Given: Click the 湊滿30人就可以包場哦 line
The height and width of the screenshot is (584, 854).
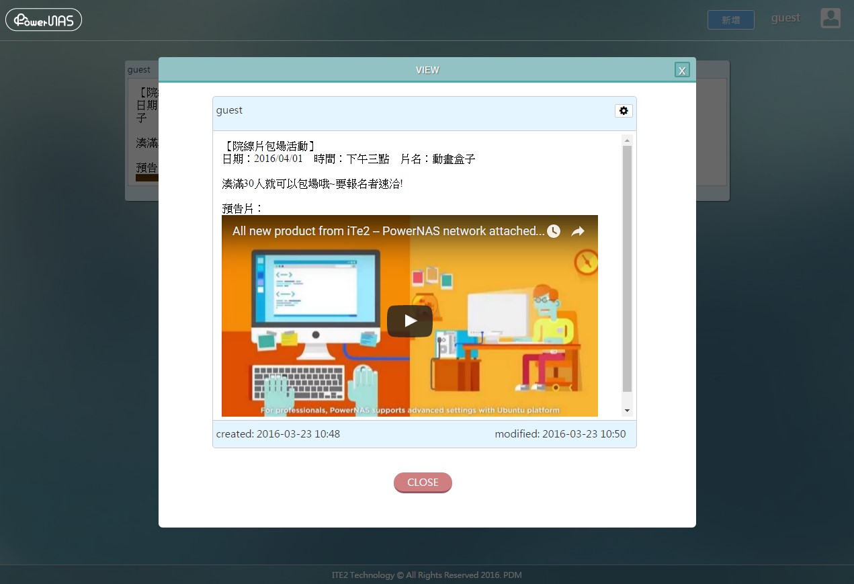Looking at the screenshot, I should 312,183.
